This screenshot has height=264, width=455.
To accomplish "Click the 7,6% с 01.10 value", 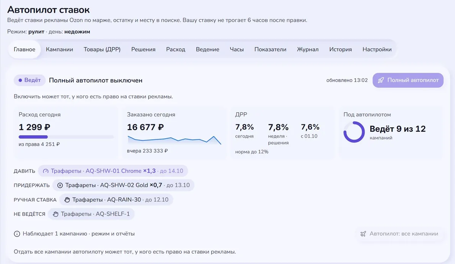I will pyautogui.click(x=310, y=127).
